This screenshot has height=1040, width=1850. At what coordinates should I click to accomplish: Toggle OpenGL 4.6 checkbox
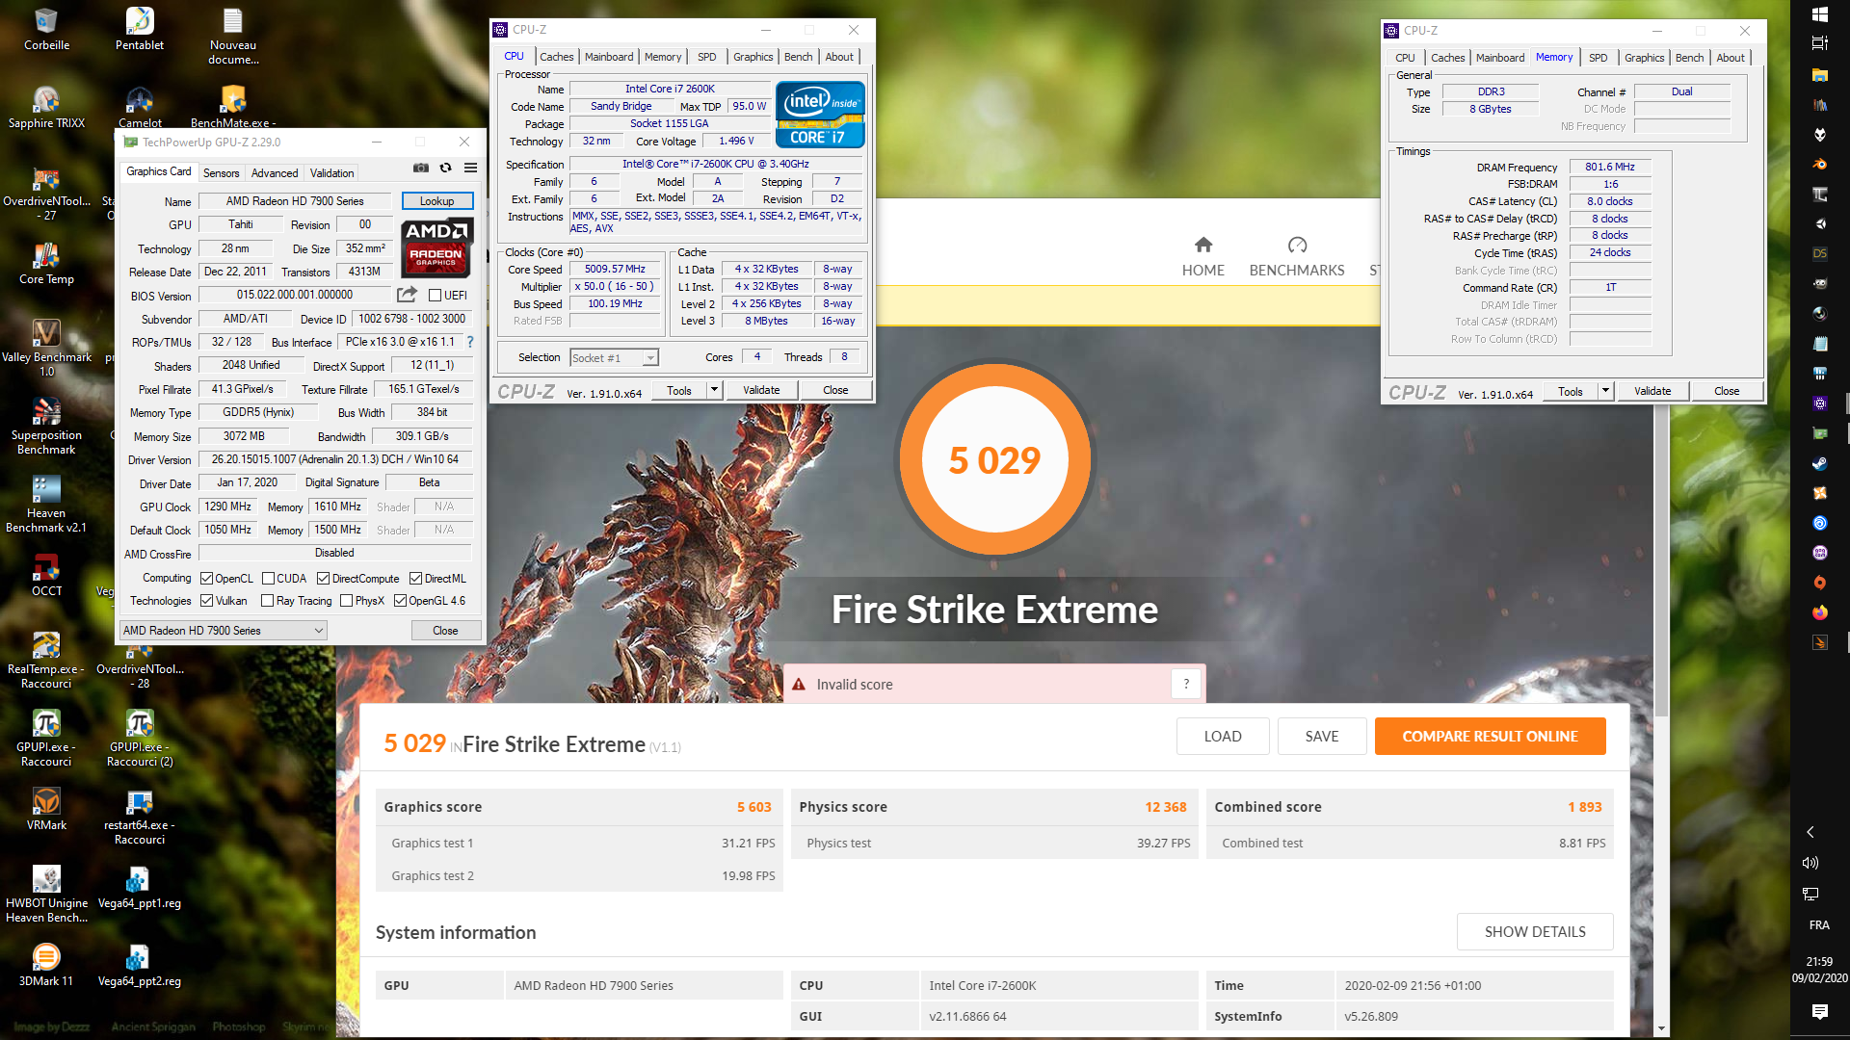[400, 601]
